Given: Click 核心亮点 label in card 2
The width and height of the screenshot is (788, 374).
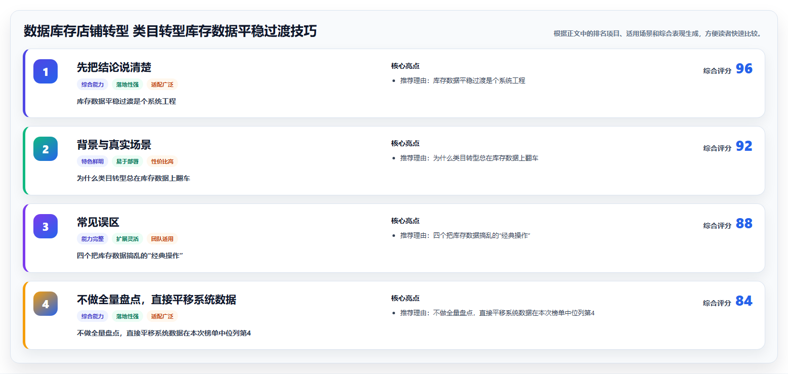Looking at the screenshot, I should [405, 143].
